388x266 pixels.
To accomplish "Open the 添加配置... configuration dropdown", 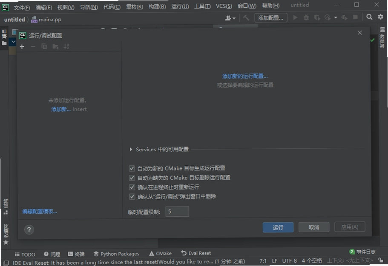I will (x=271, y=18).
